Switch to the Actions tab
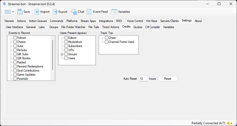This screenshot has width=237, height=126. [x=21, y=21]
